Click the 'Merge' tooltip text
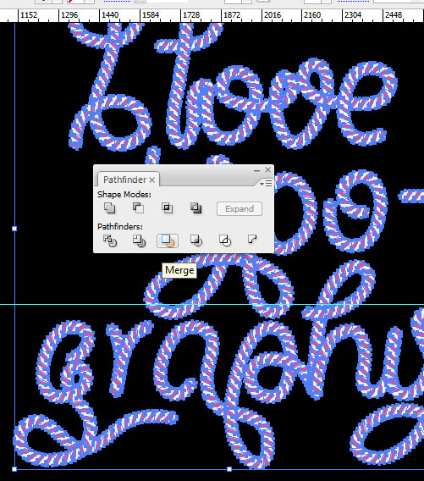Screen dimensions: 424x481 click(x=179, y=270)
